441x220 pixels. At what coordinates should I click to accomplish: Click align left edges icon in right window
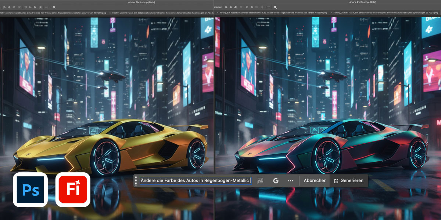[226, 7]
